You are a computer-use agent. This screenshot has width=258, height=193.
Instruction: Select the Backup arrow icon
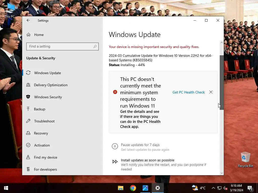(x=28, y=109)
